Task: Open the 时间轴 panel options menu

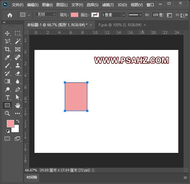Action: click(185, 178)
